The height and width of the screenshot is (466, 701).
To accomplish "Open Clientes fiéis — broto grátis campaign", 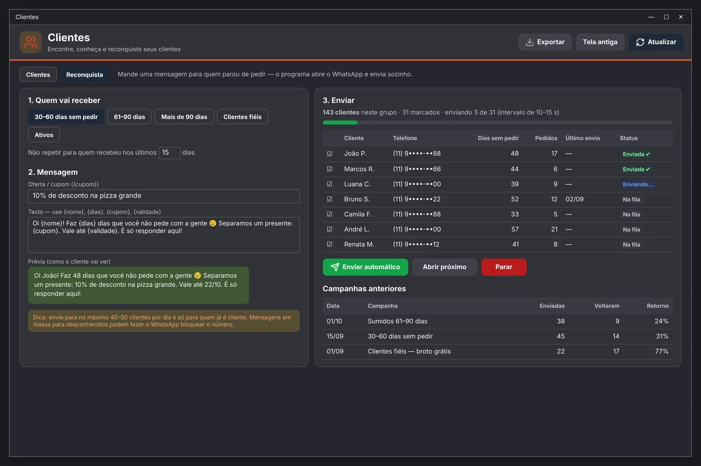I will pos(498,352).
